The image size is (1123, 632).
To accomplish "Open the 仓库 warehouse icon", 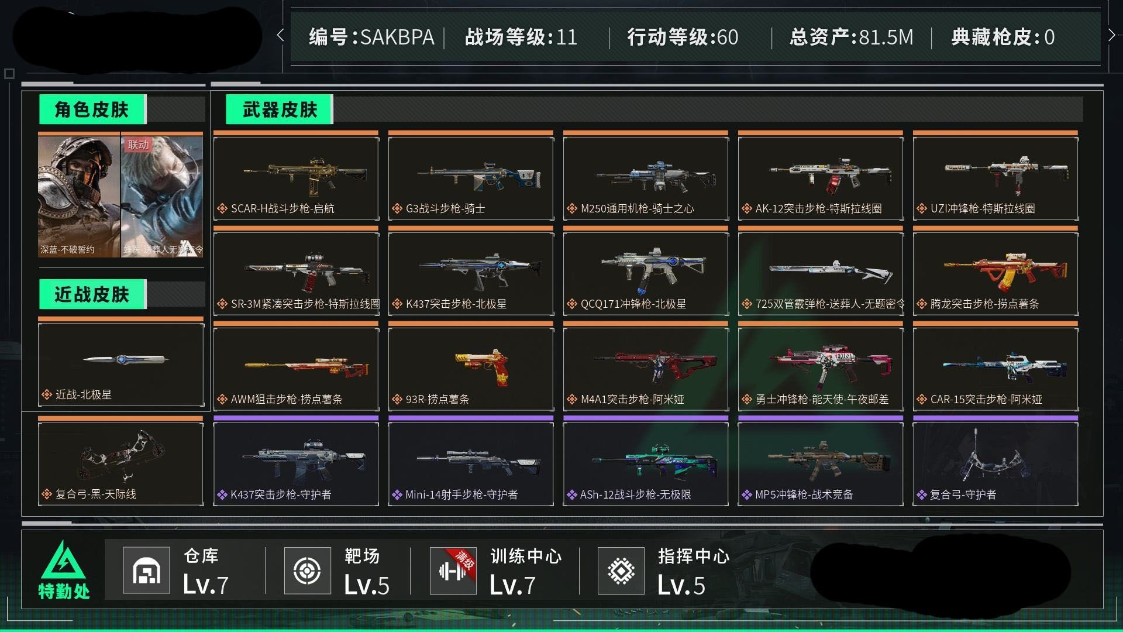I will [x=146, y=571].
